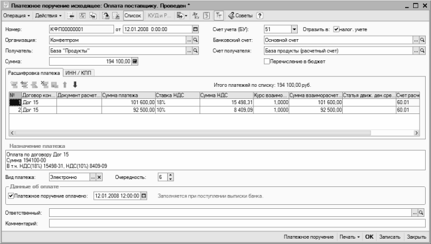The image size is (431, 244).
Task: Click the find-in-list arrow toolbar icon
Action: (x=71, y=16)
